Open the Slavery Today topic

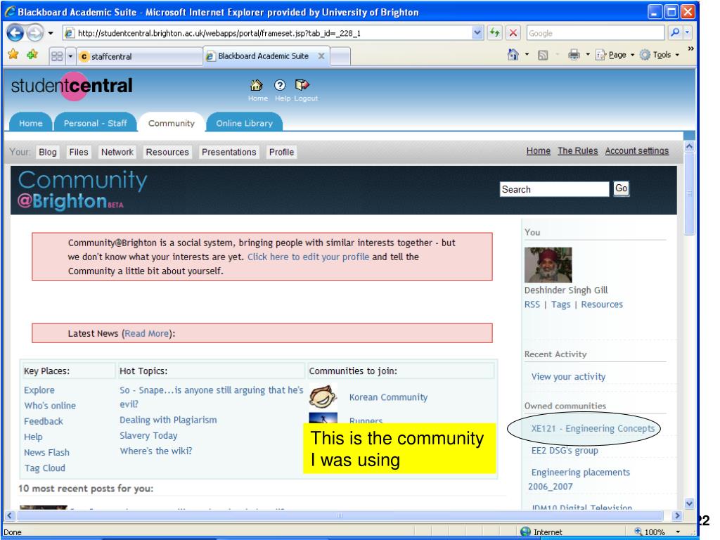click(148, 435)
